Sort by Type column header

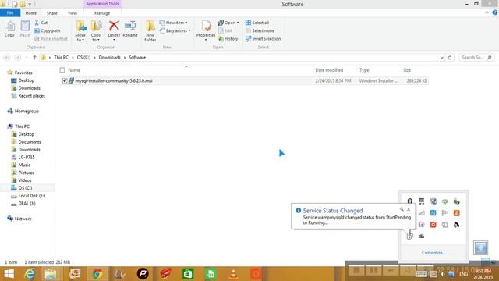point(364,70)
